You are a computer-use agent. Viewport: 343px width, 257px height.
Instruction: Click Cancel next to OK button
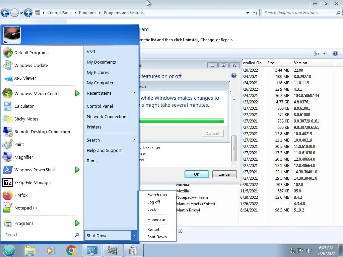(x=224, y=174)
